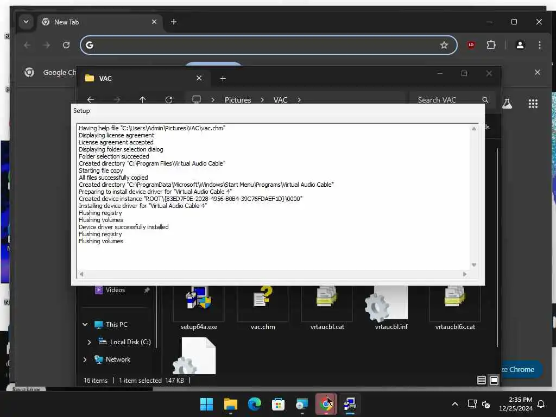Close the VAC Explorer tab
The width and height of the screenshot is (556, 417).
click(199, 78)
